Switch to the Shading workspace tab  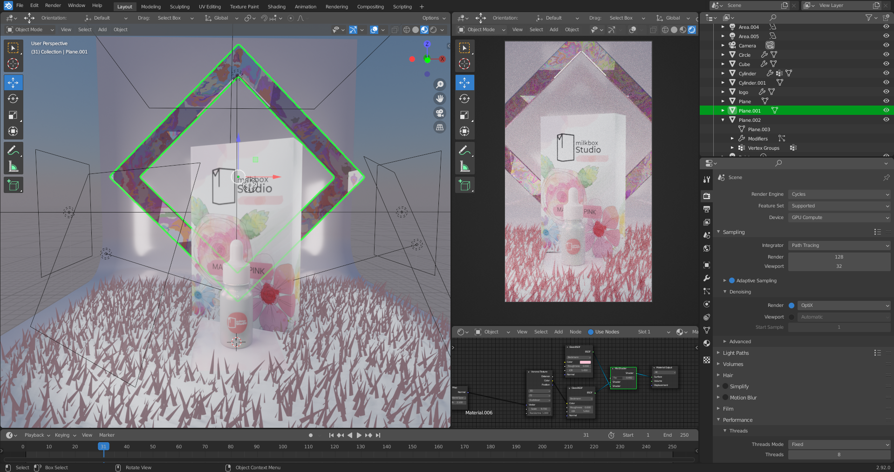(276, 7)
